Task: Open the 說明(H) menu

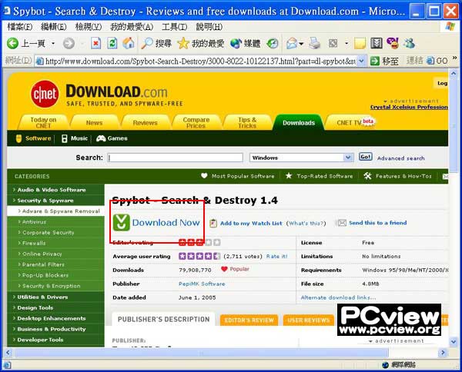Action: tap(209, 27)
